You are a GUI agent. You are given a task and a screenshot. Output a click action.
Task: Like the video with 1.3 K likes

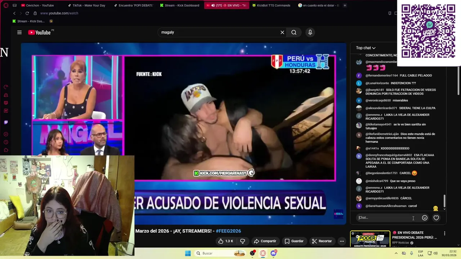[x=225, y=241]
